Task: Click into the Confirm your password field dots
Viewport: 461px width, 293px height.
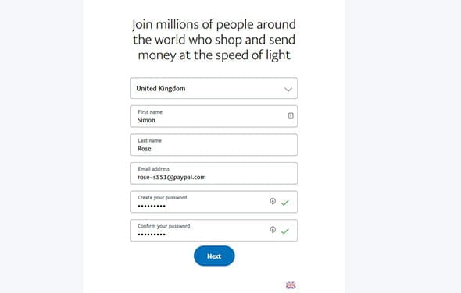Action: pos(152,235)
